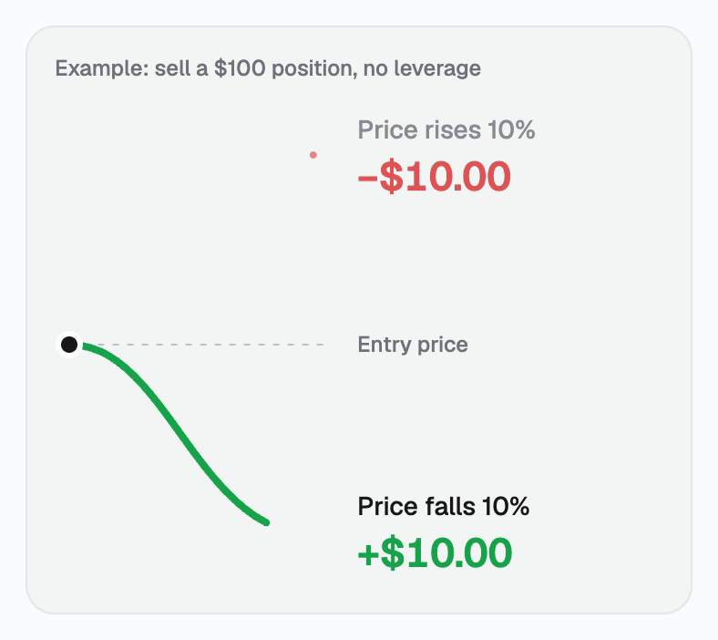Select the red −$10.00 loss amount
The image size is (718, 640).
[434, 176]
